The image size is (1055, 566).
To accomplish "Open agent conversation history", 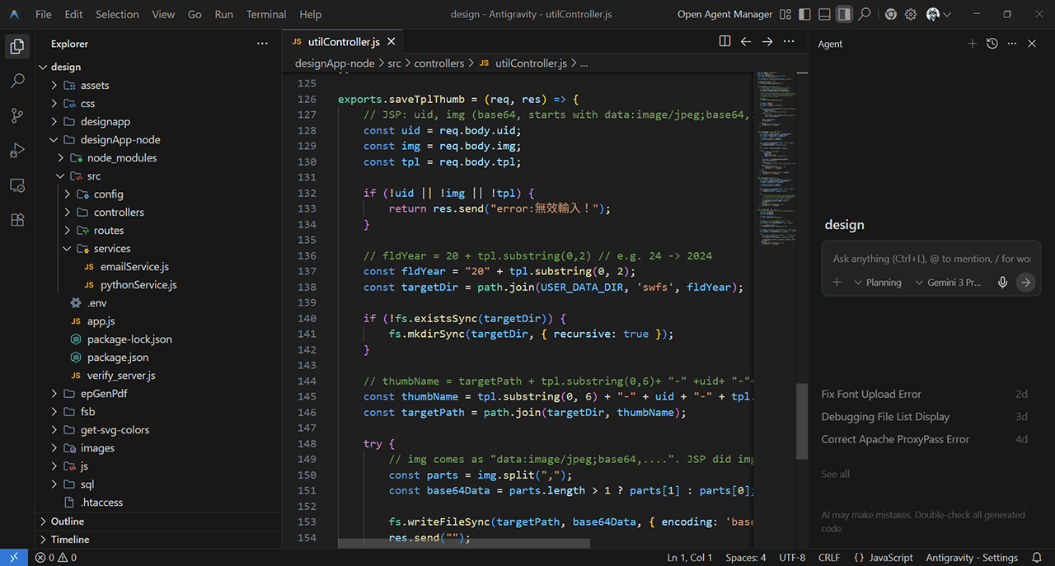I will point(992,44).
